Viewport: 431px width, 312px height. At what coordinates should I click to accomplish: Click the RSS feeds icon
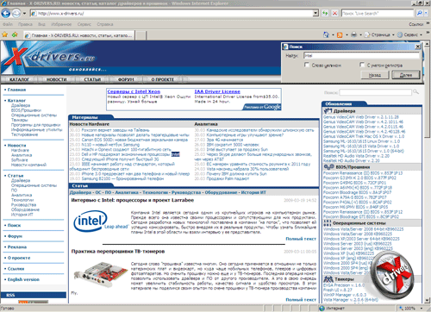pyautogui.click(x=340, y=34)
